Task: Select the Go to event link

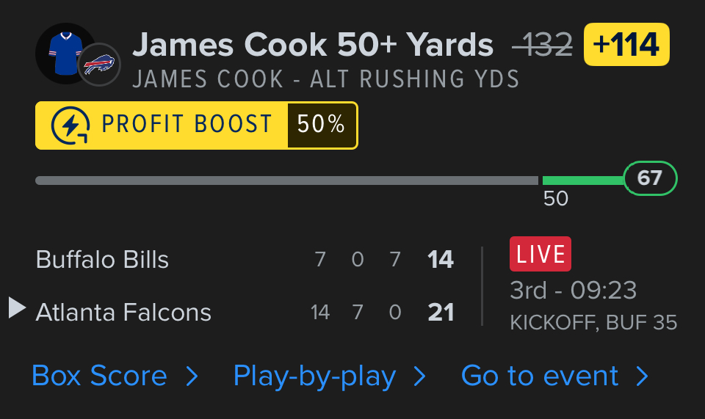Action: [540, 376]
